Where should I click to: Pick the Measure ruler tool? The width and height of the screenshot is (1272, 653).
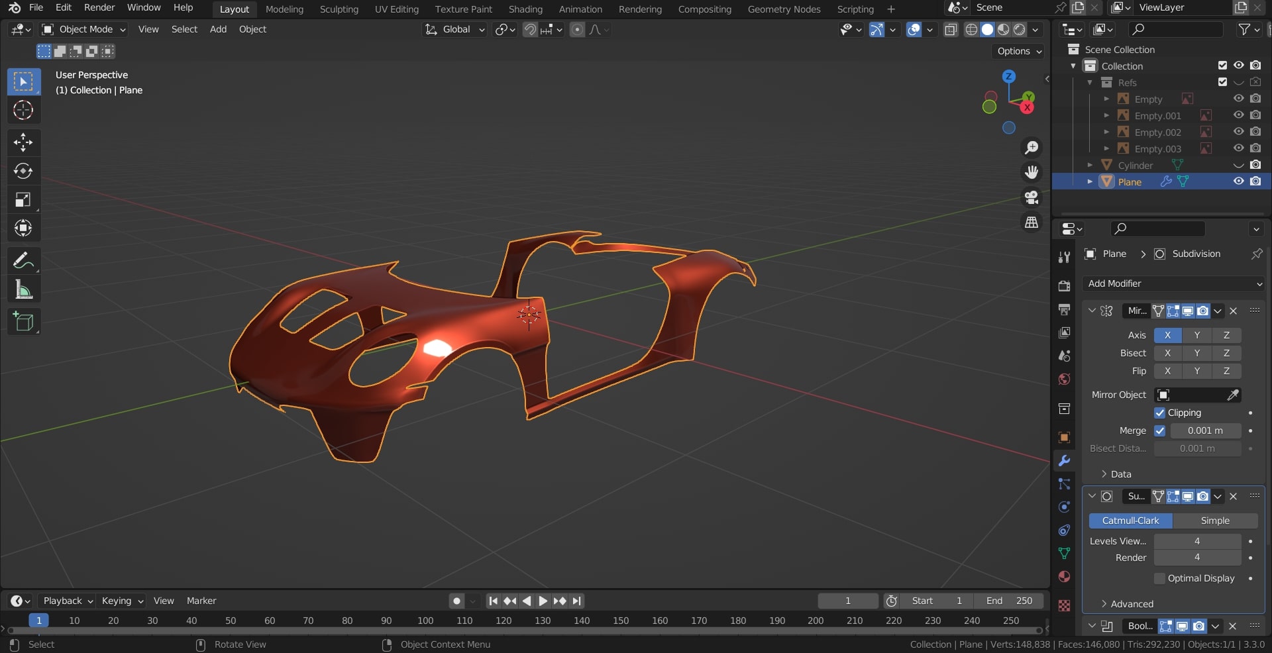coord(23,289)
